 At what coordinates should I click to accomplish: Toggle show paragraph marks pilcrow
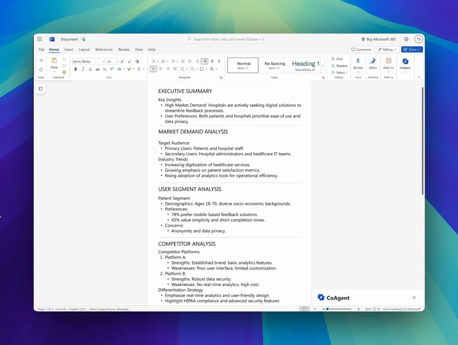[219, 61]
